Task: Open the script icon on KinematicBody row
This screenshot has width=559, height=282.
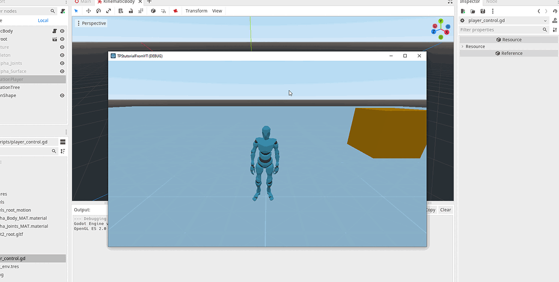Action: pyautogui.click(x=55, y=31)
